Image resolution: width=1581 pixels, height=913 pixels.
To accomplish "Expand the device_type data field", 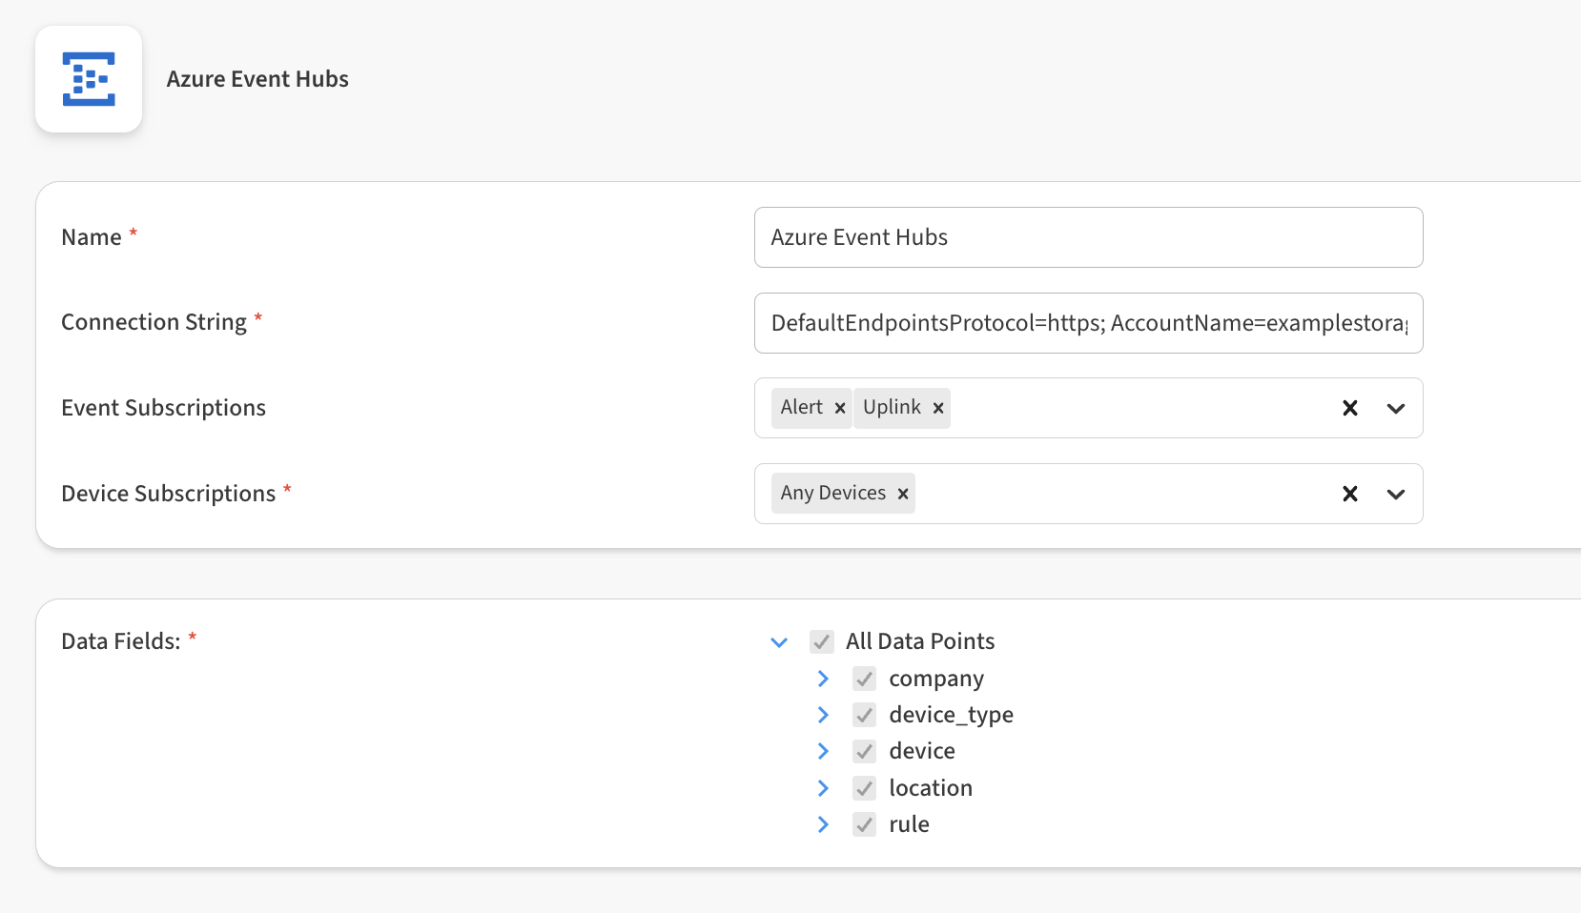I will [x=823, y=715].
